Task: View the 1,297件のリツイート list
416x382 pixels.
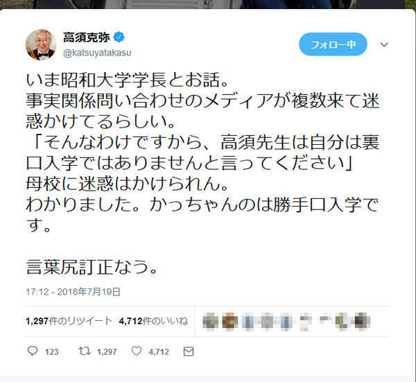Action: (x=69, y=321)
